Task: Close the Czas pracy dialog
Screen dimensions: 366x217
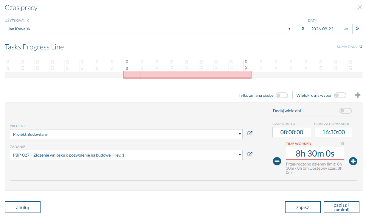Action: (360, 7)
